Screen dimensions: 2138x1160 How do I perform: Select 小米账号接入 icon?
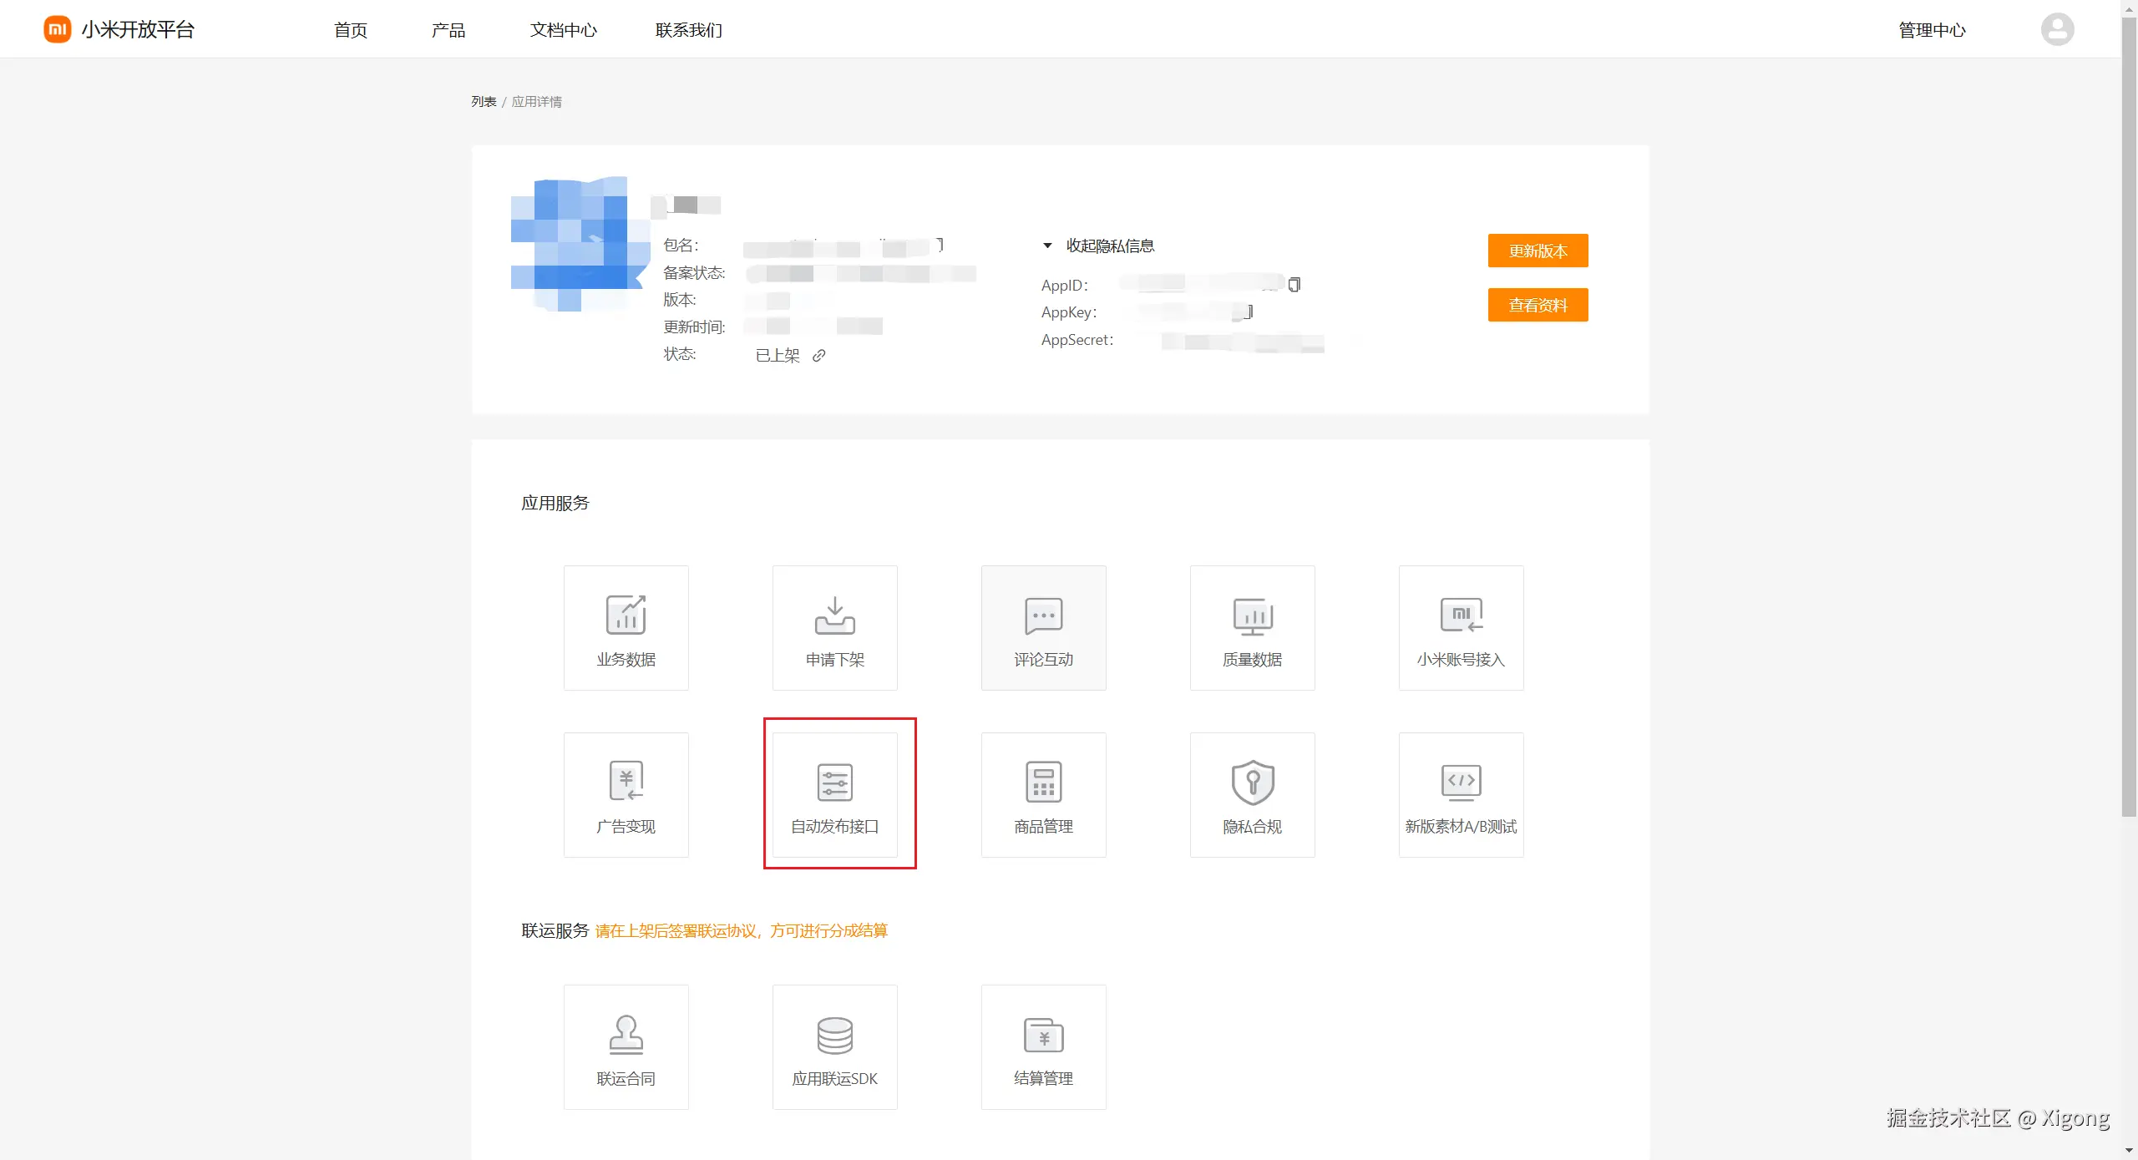pos(1461,615)
